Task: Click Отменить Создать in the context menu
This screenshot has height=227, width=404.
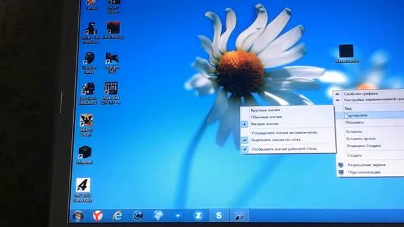Action: click(371, 146)
